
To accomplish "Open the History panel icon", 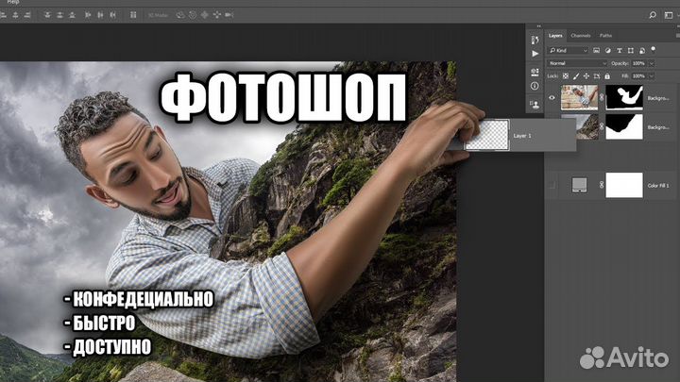I will (535, 40).
